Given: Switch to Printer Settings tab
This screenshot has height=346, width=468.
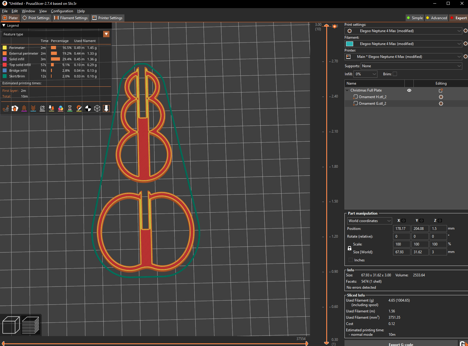Looking at the screenshot, I should coord(107,18).
